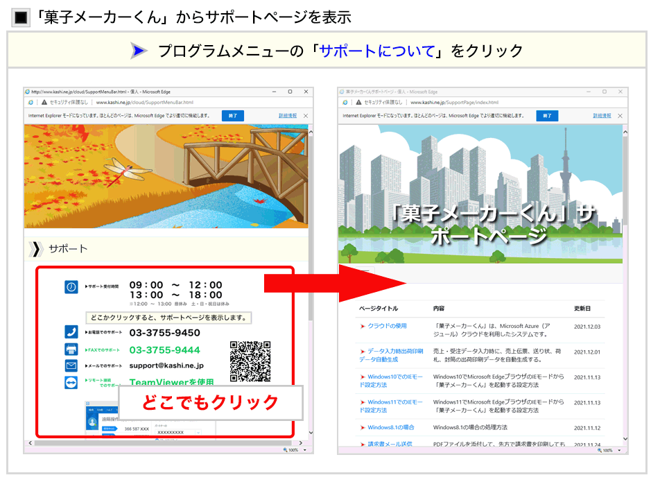Click the telephone icon for phone support

click(x=71, y=332)
